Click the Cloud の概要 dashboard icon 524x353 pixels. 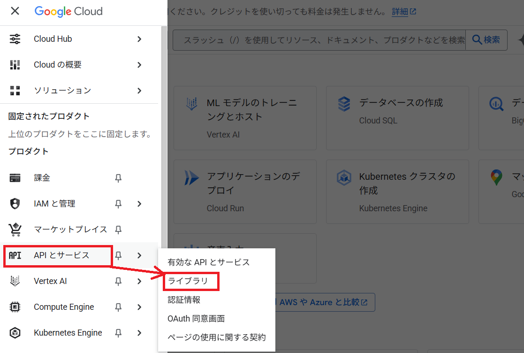coord(15,64)
